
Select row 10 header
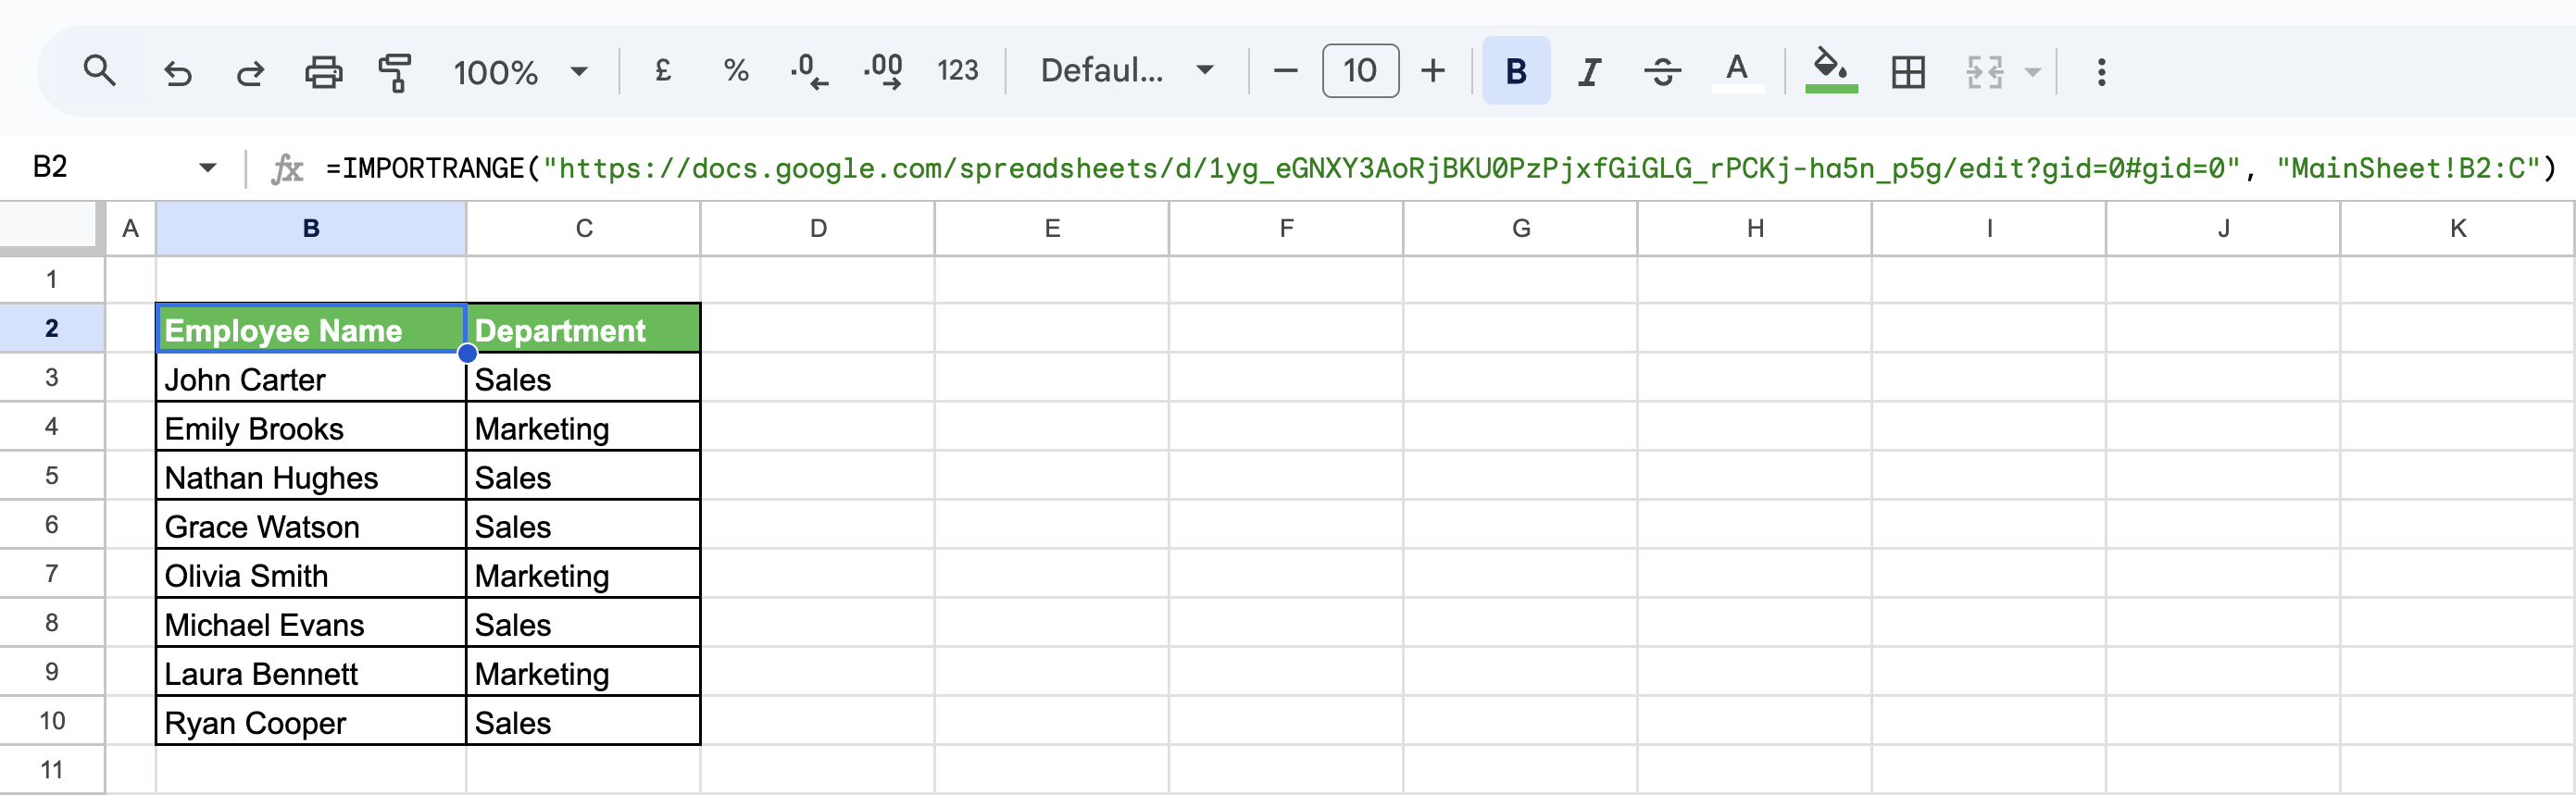click(x=51, y=721)
